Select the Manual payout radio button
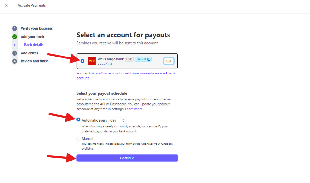 [x=78, y=139]
